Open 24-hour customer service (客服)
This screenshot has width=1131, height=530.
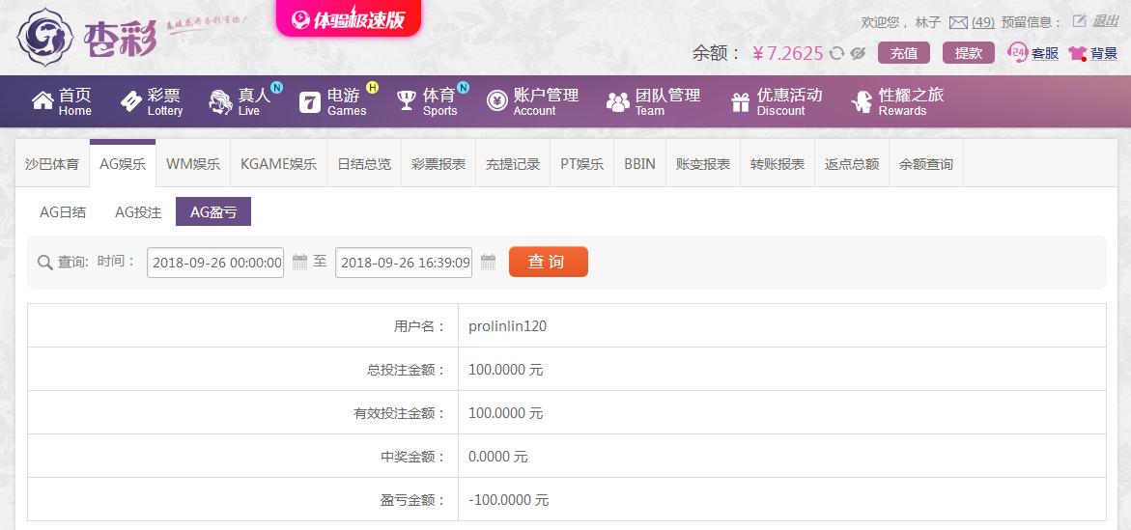[1032, 53]
